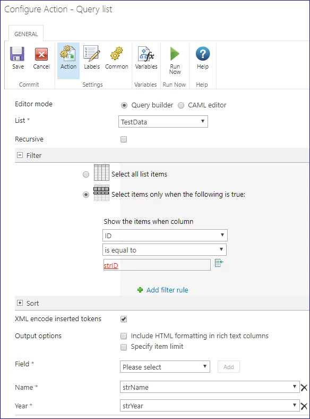310x419 pixels.
Task: Open the Labels settings icon
Action: pos(92,53)
